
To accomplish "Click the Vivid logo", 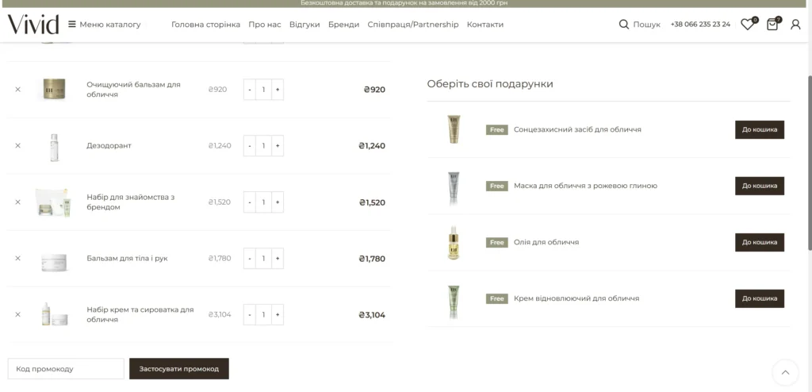I will point(33,25).
